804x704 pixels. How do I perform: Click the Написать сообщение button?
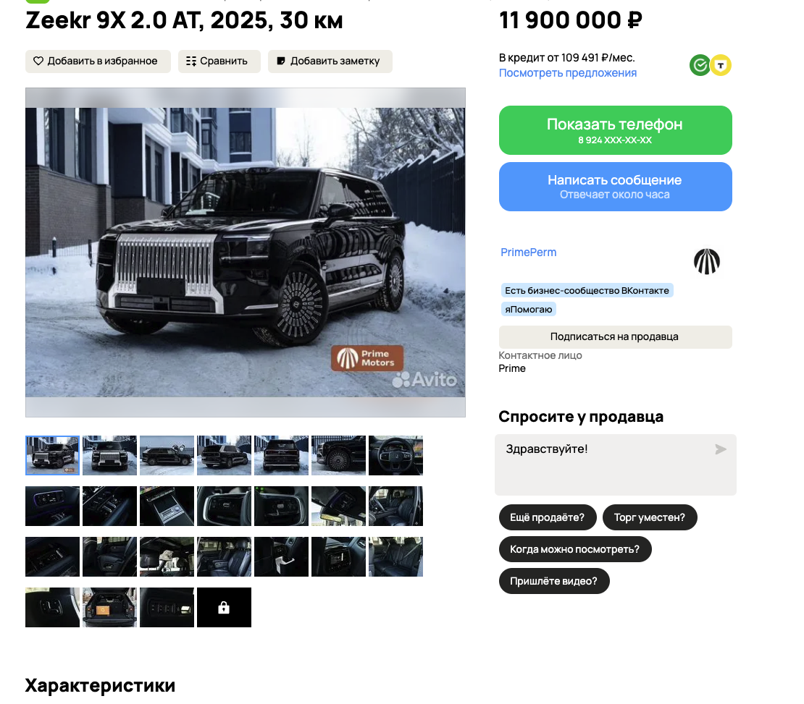pos(615,187)
